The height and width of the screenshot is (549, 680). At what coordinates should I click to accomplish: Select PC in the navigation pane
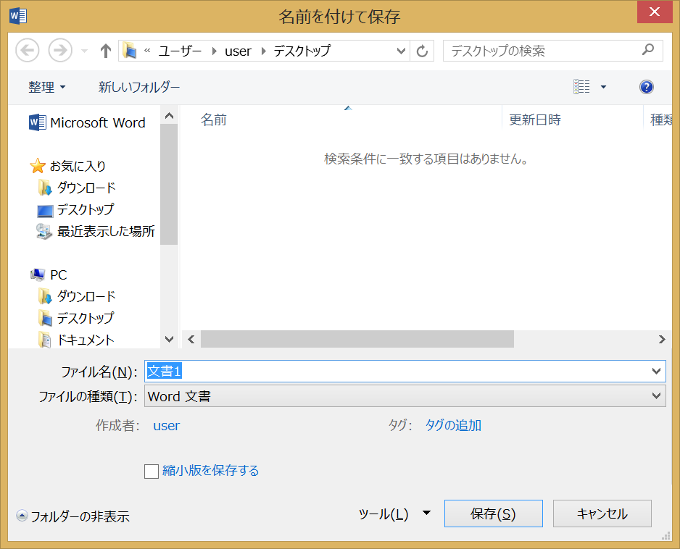point(49,274)
